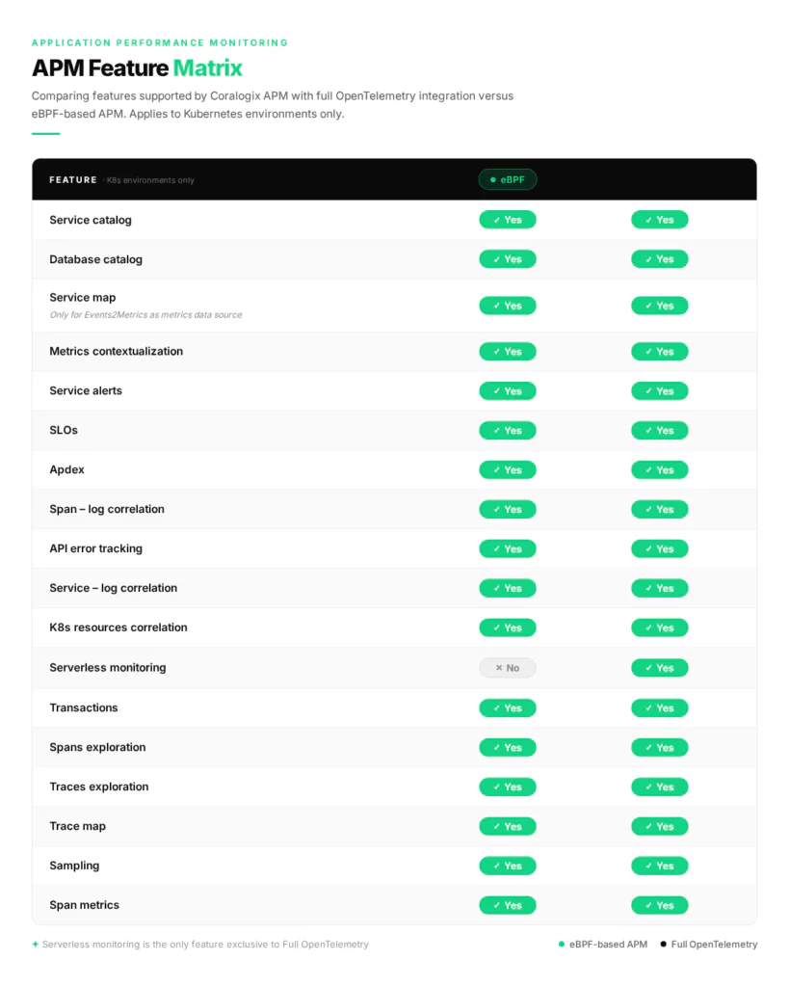Viewport: 789px width, 987px height.
Task: Click eBPF Yes badge for Sampling
Action: (508, 867)
